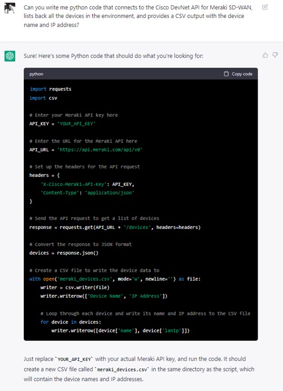Click the Copy code button
This screenshot has height=391, width=283.
coord(238,74)
